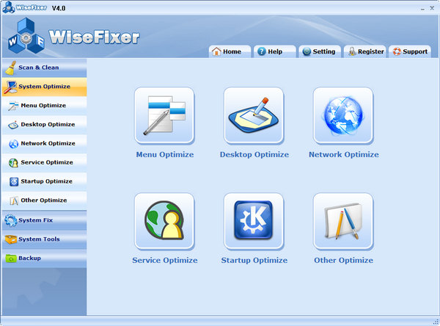Click the Scan & Clean broom icon

coord(10,68)
